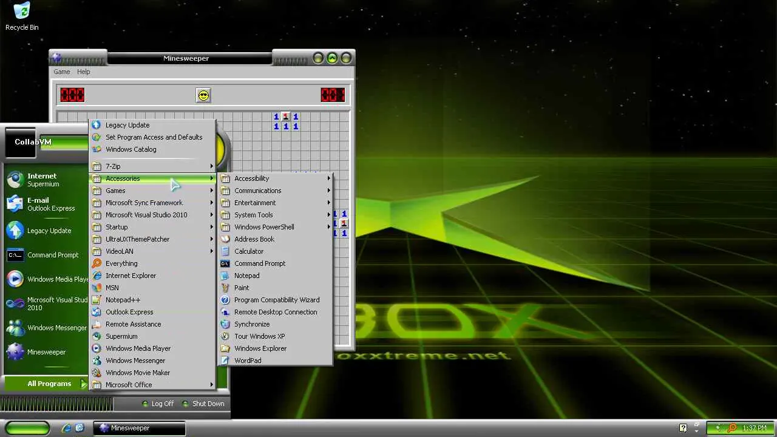Expand the Entertainment submenu
The height and width of the screenshot is (437, 777).
point(276,203)
